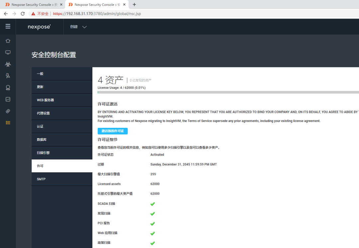This screenshot has width=359, height=248.
Task: Click the 许可证细节 heading
Action: point(108,139)
